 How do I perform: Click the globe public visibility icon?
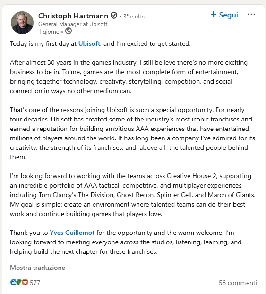tap(69, 31)
